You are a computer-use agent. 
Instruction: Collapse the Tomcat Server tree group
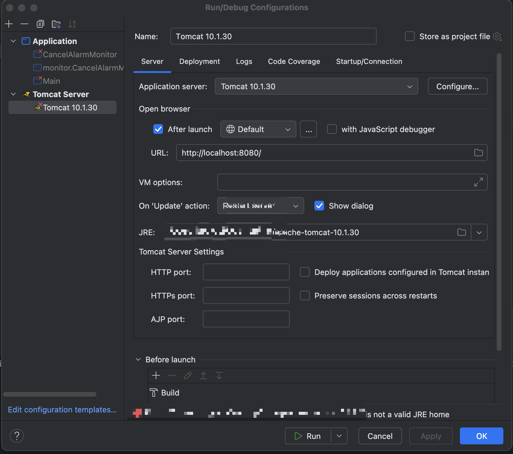tap(13, 94)
